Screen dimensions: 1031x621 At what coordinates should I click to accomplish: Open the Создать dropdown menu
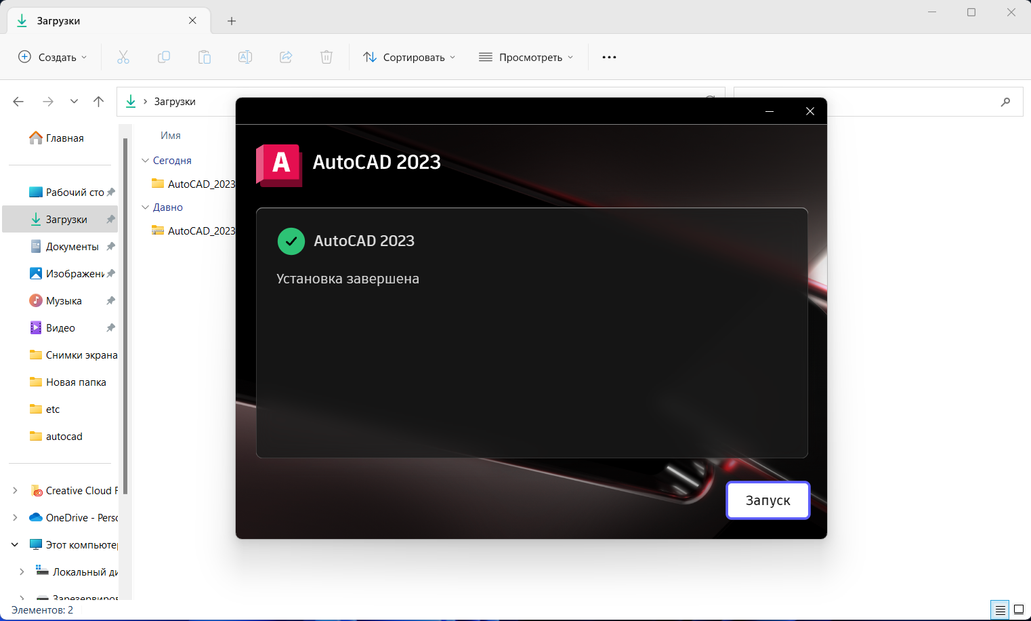click(x=53, y=57)
